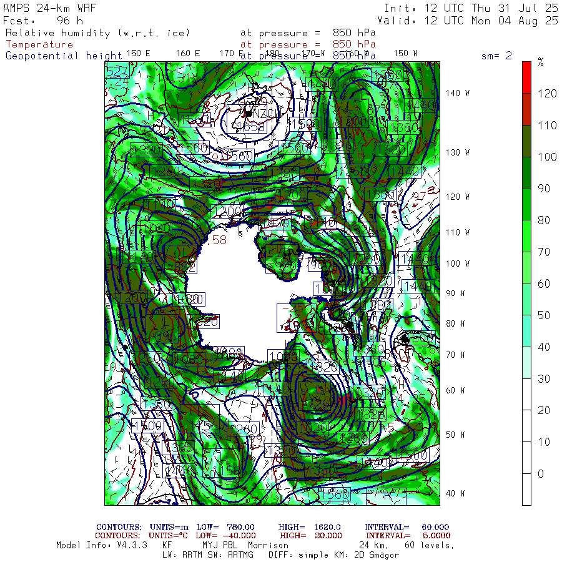
Task: Click the dark green 90-100 colorbar segment
Action: coord(526,173)
